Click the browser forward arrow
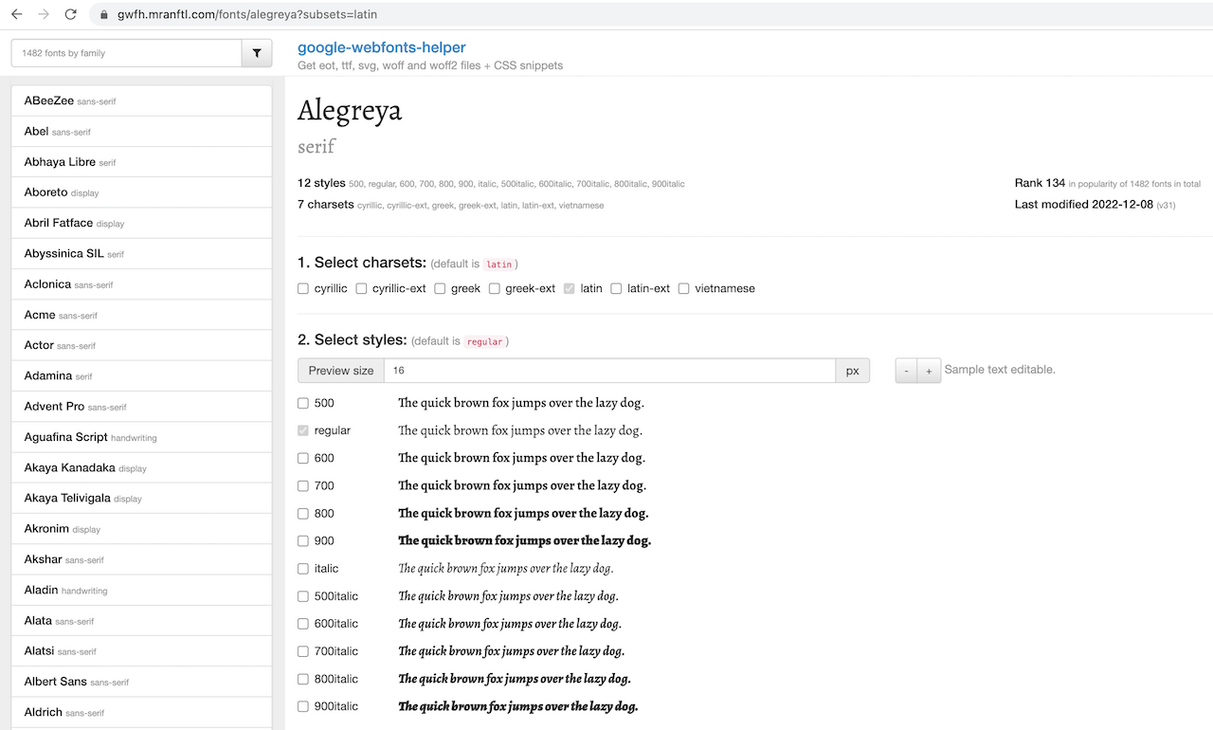This screenshot has width=1213, height=730. pos(43,14)
